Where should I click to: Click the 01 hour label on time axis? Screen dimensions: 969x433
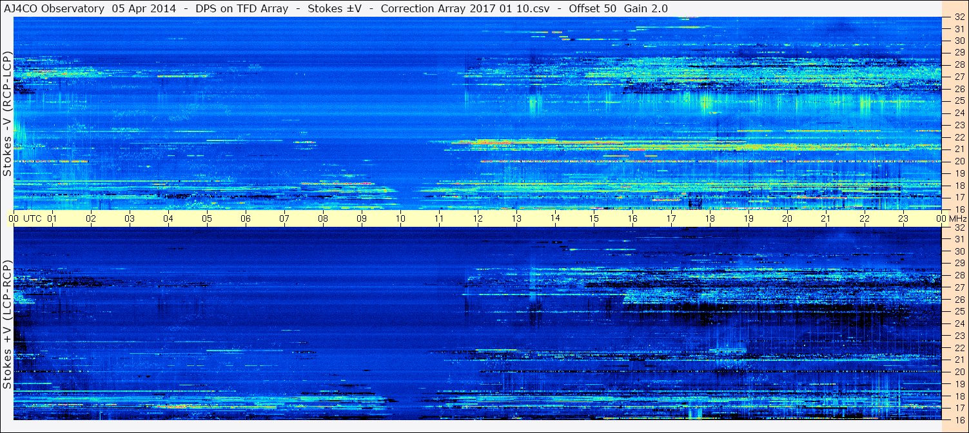52,218
